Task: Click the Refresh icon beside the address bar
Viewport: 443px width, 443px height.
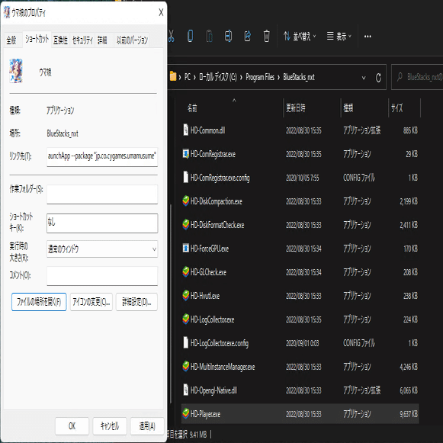Action: point(378,78)
